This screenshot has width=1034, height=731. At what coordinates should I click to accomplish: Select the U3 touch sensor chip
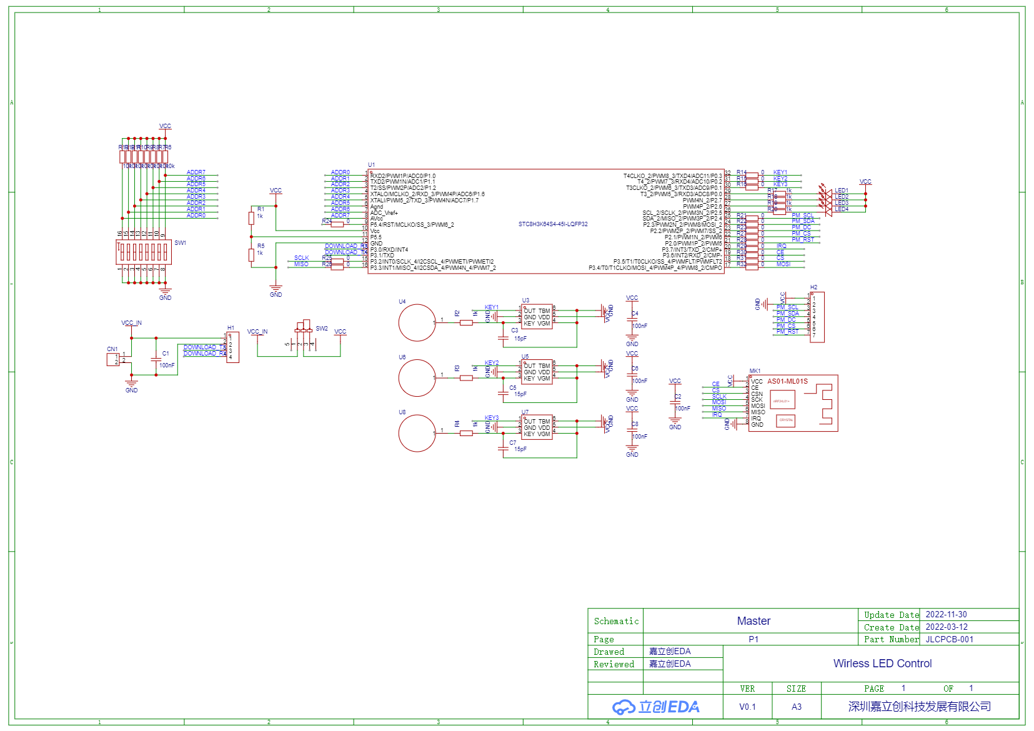(x=536, y=317)
